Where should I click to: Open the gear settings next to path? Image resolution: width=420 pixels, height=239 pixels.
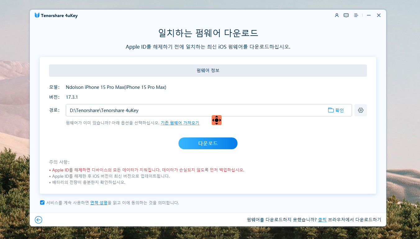pos(361,110)
